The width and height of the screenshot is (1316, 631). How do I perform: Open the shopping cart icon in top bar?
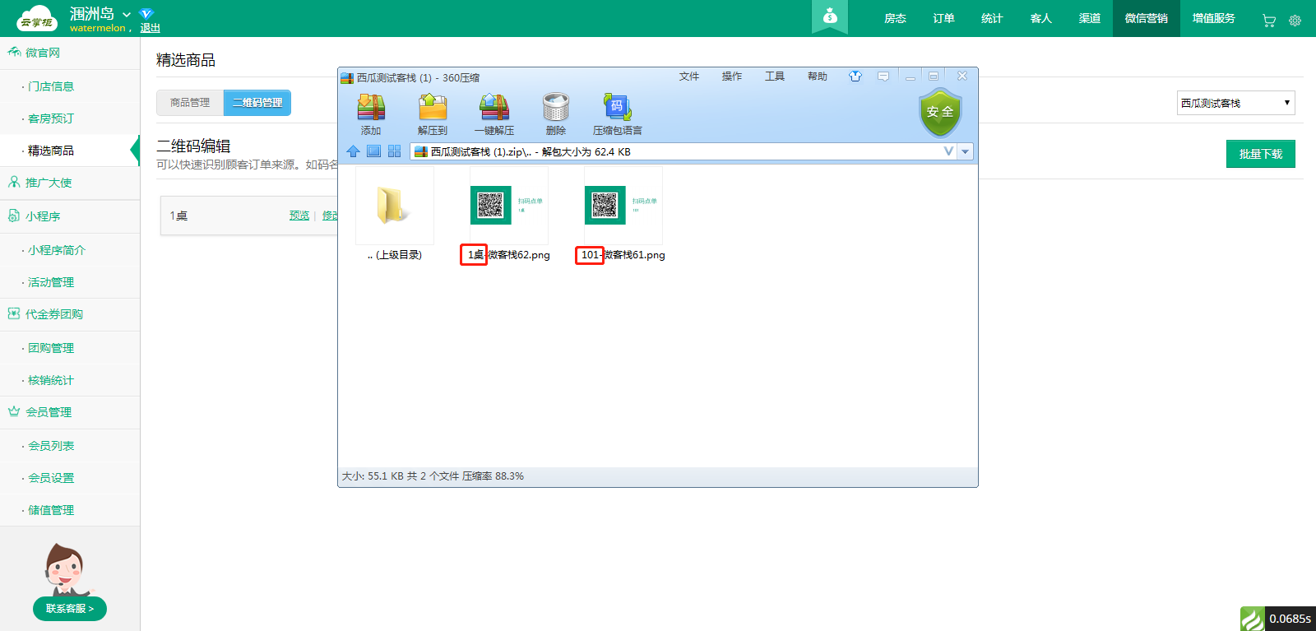coord(1269,21)
